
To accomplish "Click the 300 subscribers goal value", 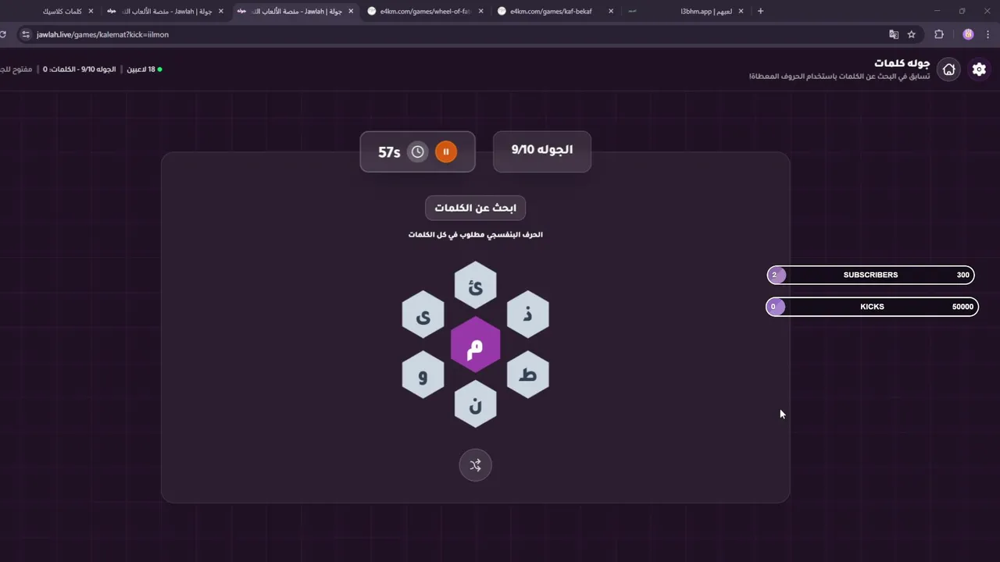I will tap(962, 275).
